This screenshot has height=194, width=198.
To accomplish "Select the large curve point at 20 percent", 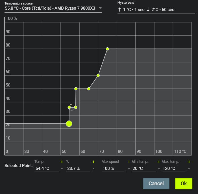I will 69,124.
